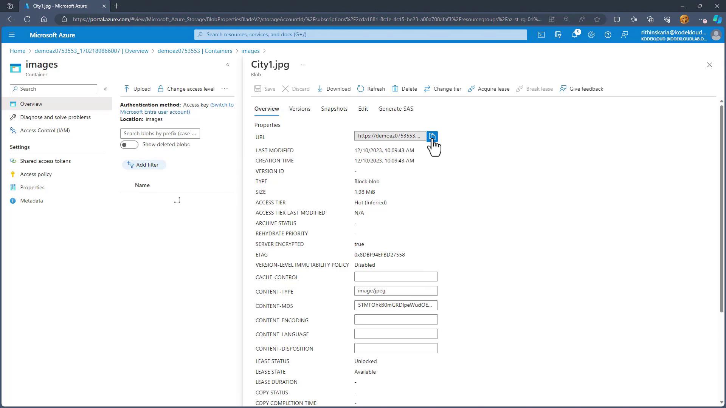Toggle Show deleted blobs switch
This screenshot has width=726, height=408.
tap(129, 145)
